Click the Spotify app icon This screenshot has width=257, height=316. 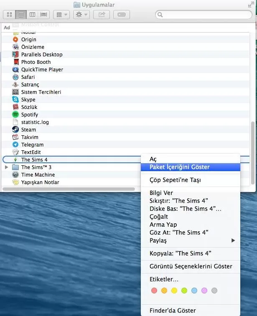tap(15, 115)
